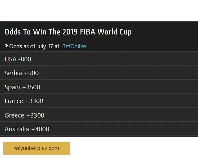Image resolution: width=198 pixels, height=158 pixels.
Task: Select the Serbia country name
Action: click(x=13, y=73)
